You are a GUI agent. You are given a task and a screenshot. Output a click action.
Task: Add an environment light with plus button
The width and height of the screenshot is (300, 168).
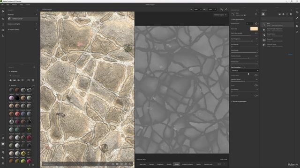pyautogui.click(x=36, y=24)
